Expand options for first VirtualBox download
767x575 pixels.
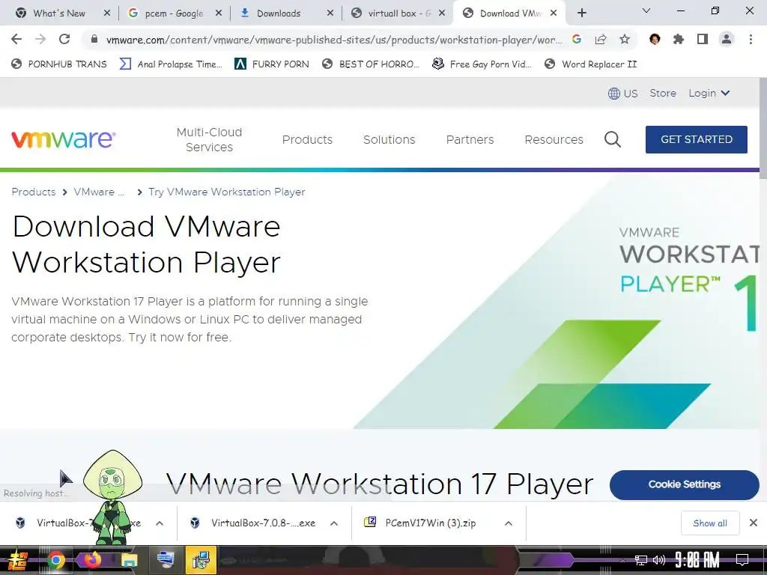pyautogui.click(x=160, y=523)
